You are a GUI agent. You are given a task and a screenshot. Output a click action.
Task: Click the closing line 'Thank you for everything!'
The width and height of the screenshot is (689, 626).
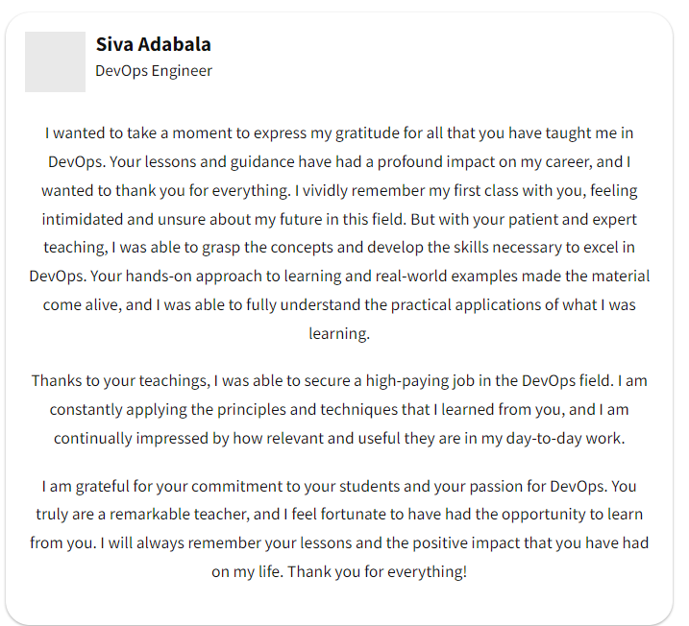377,571
